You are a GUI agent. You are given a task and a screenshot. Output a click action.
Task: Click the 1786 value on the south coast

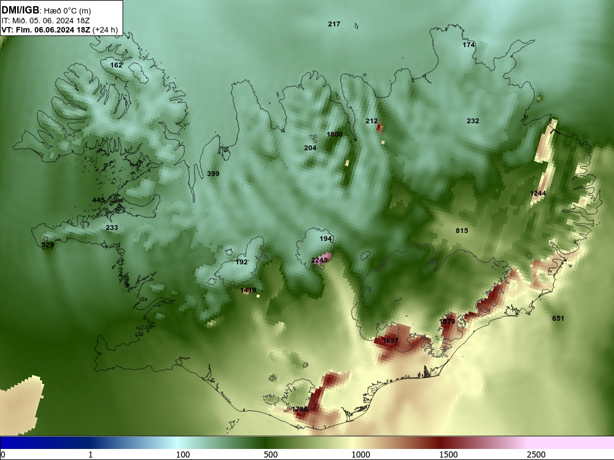300,409
